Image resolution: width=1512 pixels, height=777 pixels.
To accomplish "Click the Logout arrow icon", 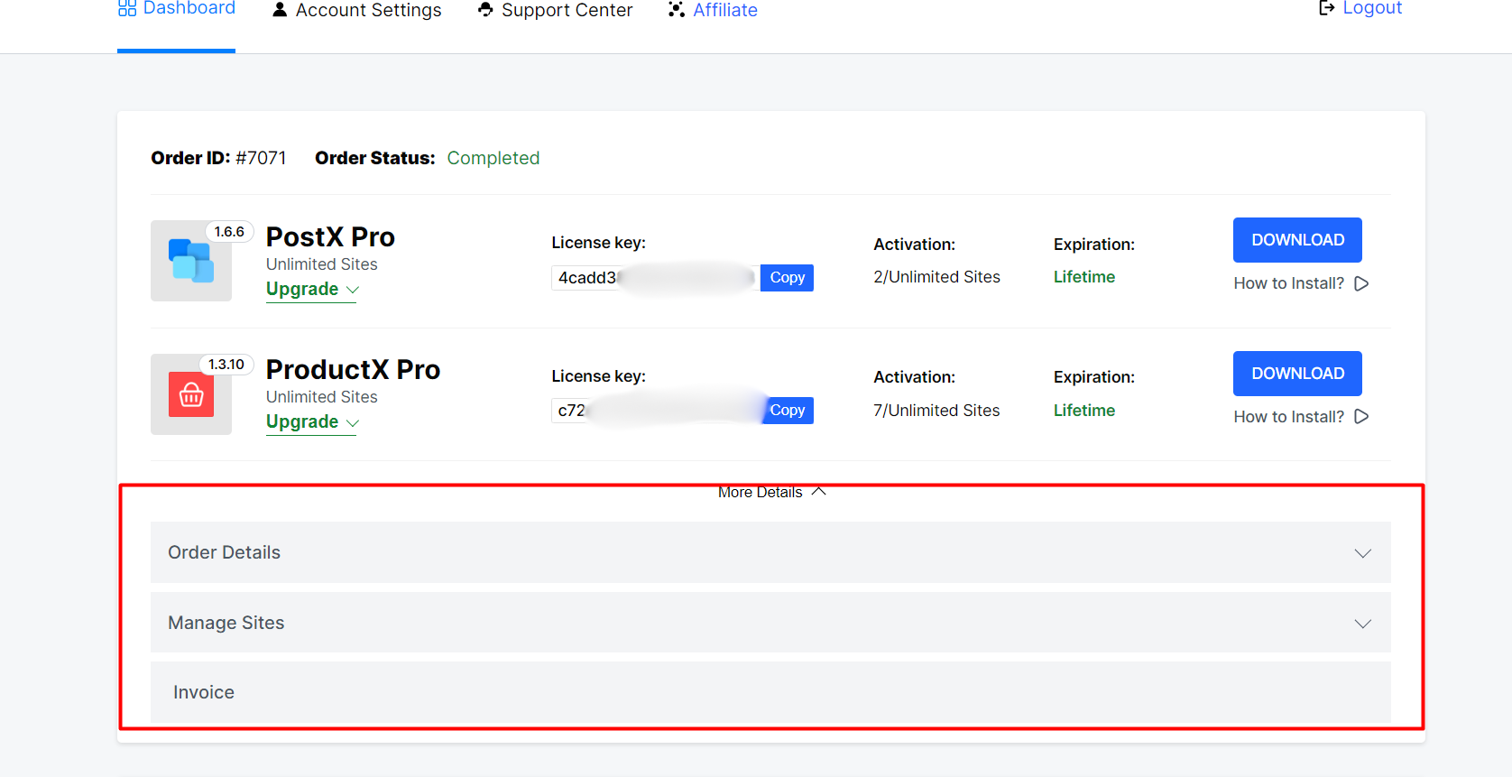I will [x=1326, y=8].
